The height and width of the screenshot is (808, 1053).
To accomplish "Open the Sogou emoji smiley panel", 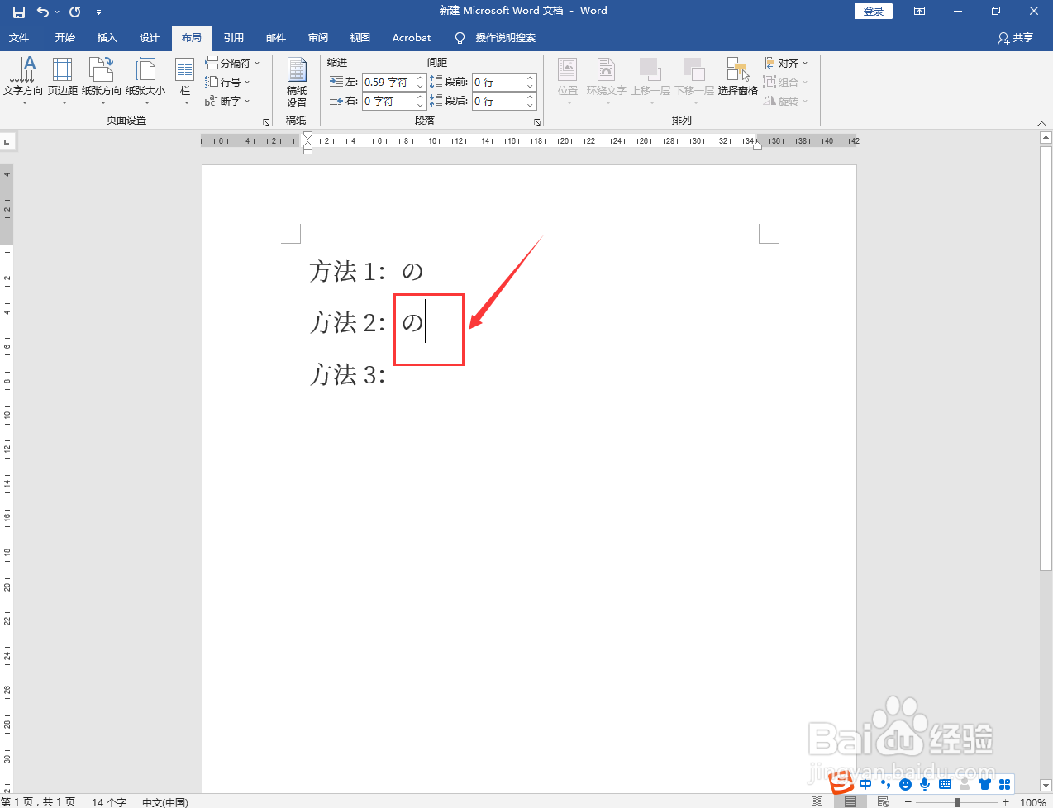I will (905, 784).
